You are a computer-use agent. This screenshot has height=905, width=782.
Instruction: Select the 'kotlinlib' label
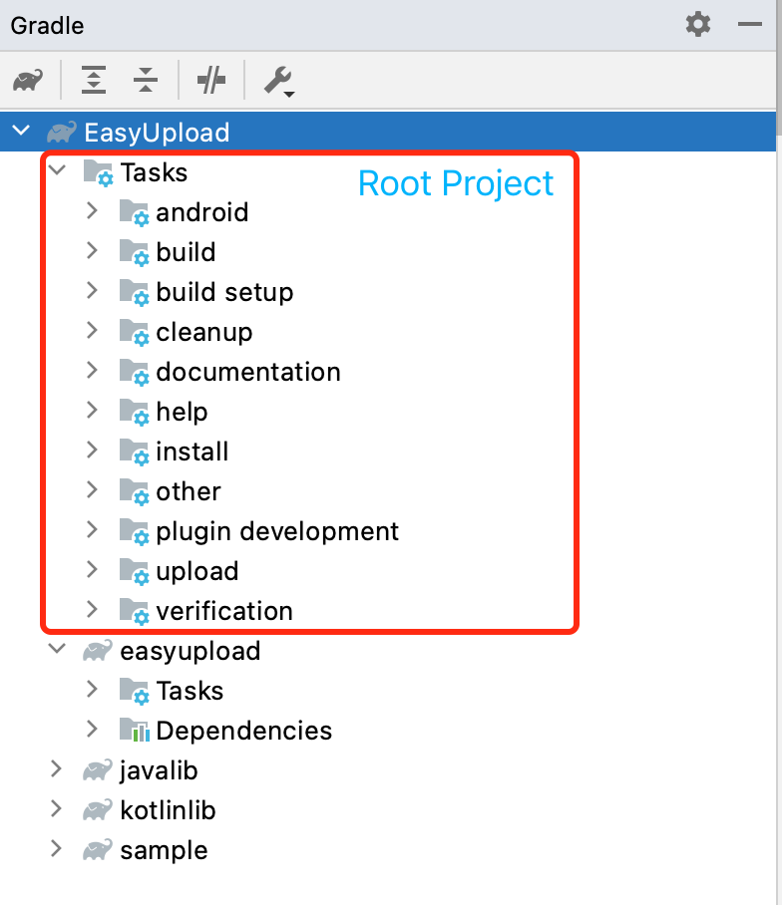pyautogui.click(x=168, y=810)
